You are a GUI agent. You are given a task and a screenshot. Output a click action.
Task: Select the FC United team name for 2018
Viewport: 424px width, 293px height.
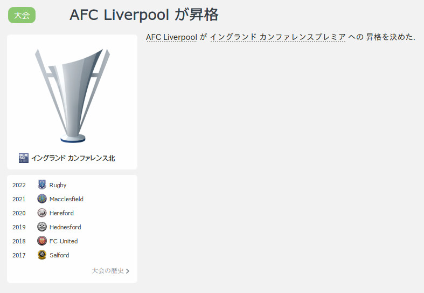[x=64, y=241]
